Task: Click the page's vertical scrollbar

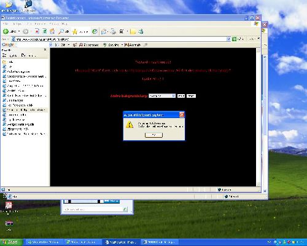Action: coord(258,117)
